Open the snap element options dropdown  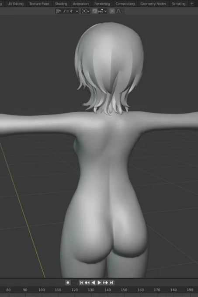pos(103,11)
